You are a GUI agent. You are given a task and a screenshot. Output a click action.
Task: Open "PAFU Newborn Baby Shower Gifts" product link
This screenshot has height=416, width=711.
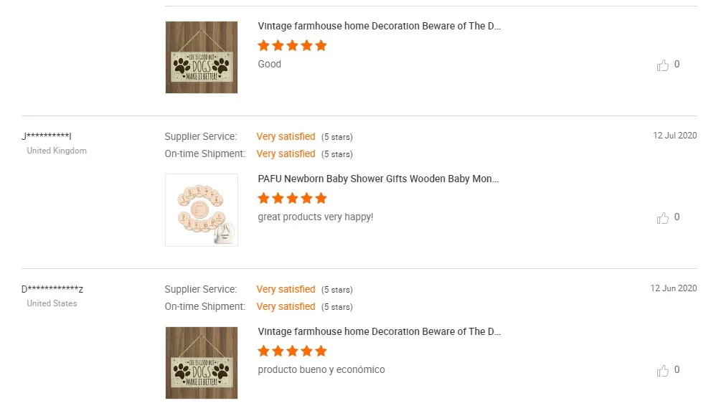click(378, 179)
